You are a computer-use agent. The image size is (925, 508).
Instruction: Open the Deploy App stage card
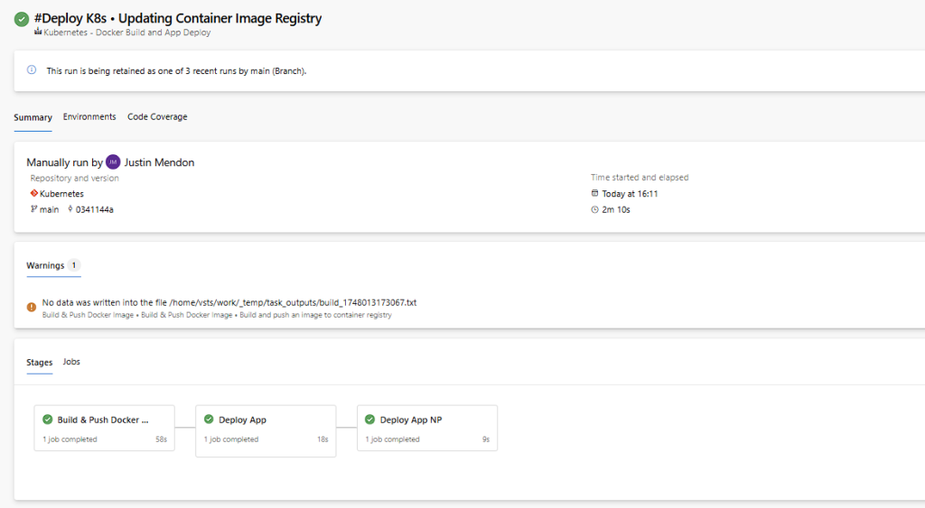pos(266,430)
